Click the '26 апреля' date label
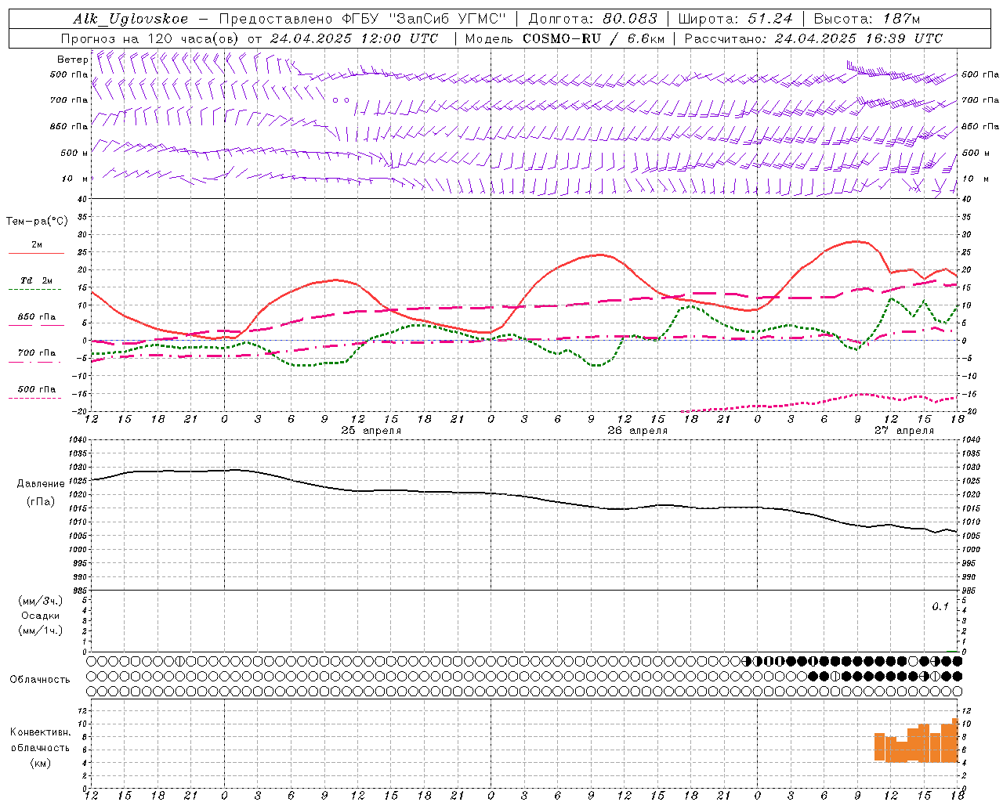The image size is (1003, 802). 638,431
